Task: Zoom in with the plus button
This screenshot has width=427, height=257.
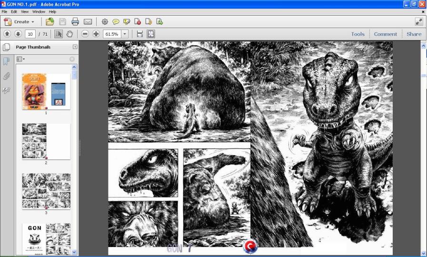Action: (x=96, y=34)
